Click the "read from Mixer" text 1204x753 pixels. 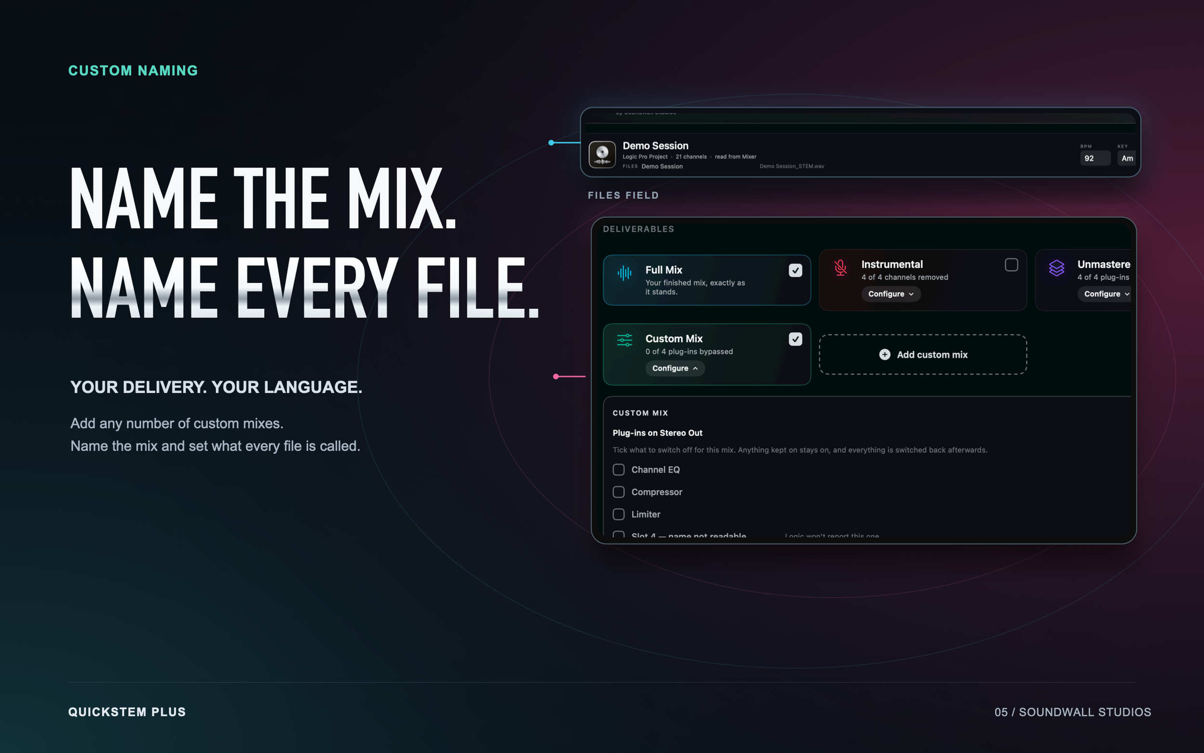pyautogui.click(x=735, y=157)
